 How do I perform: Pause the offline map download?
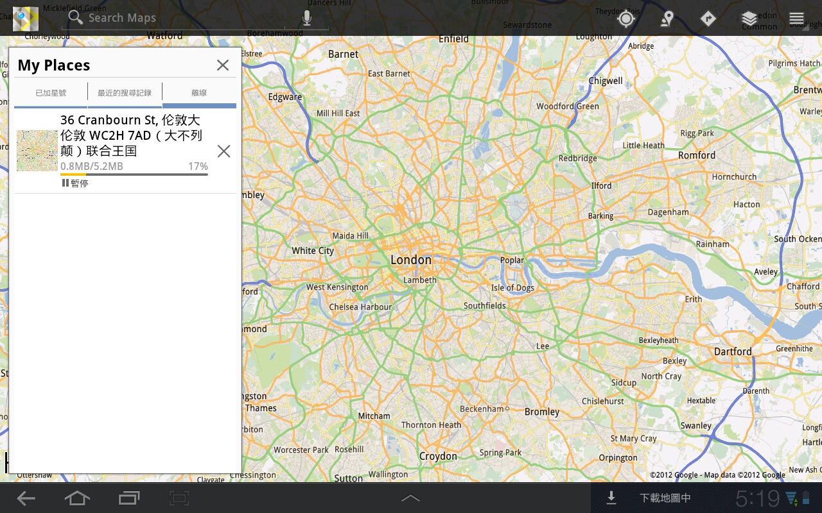click(x=75, y=183)
